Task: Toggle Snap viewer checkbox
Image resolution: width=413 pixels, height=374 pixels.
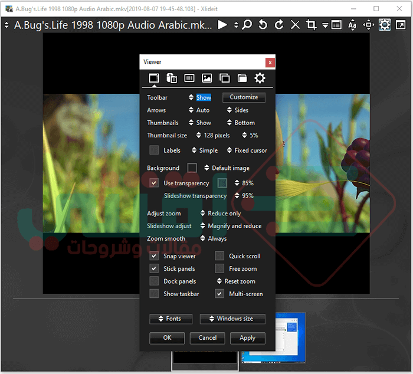Action: tap(154, 256)
